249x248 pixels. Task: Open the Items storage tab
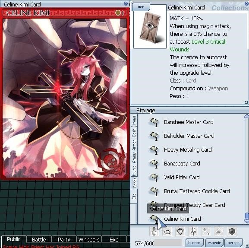tap(134, 121)
